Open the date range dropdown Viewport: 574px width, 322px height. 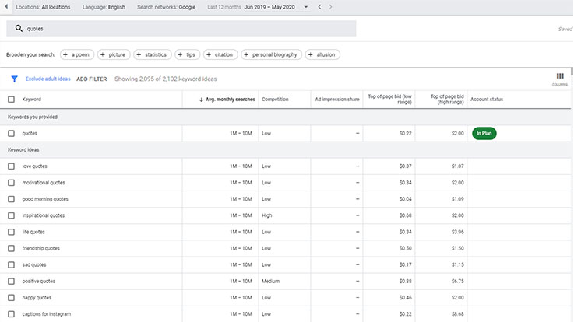[x=305, y=7]
